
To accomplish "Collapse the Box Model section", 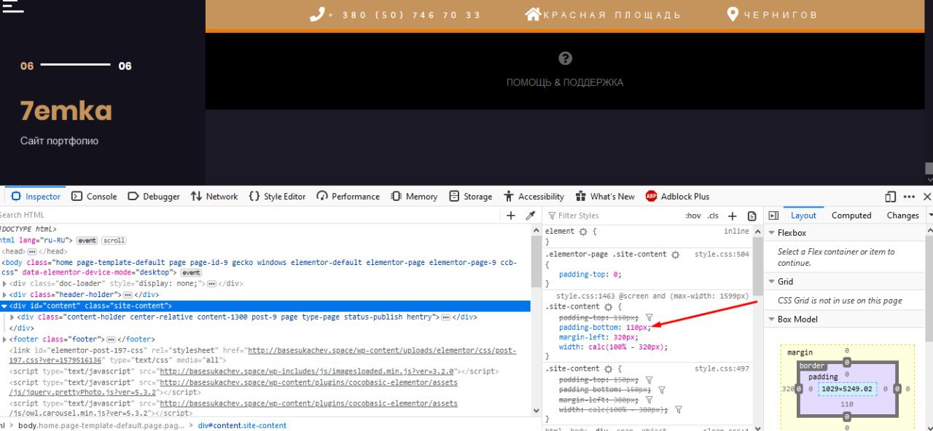I will tap(772, 320).
